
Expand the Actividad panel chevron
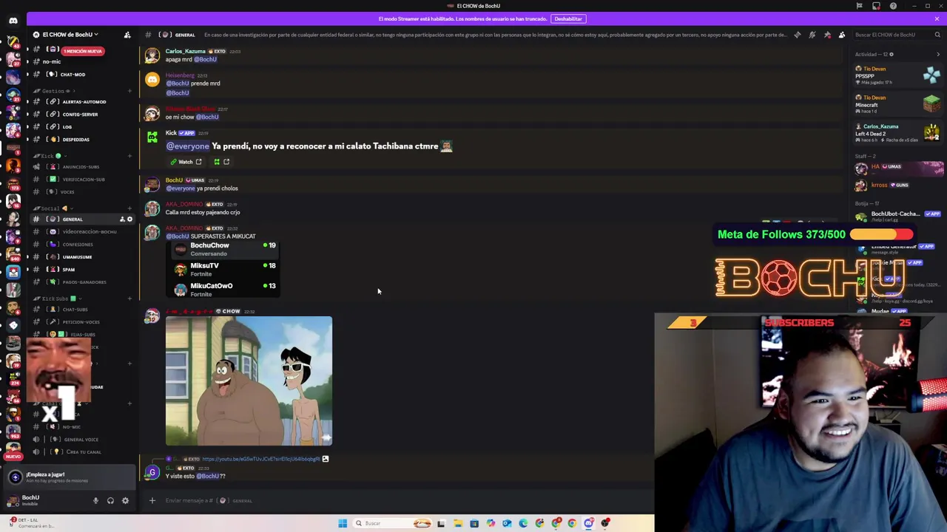point(938,54)
